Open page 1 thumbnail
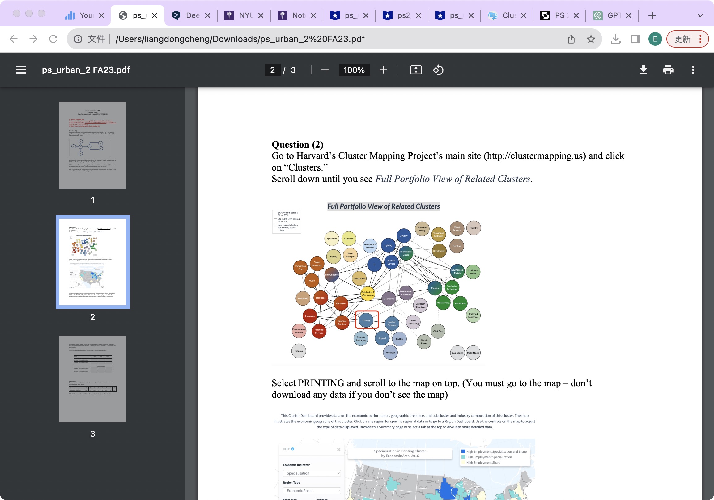714x500 pixels. click(93, 145)
